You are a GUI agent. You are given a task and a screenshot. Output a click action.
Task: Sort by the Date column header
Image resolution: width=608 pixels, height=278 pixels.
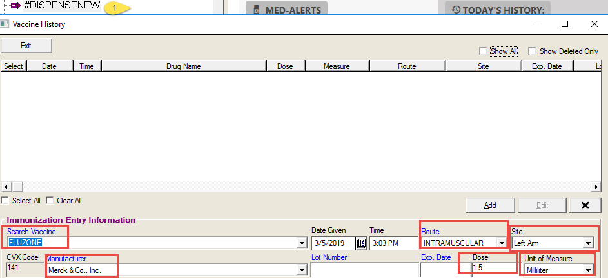49,66
